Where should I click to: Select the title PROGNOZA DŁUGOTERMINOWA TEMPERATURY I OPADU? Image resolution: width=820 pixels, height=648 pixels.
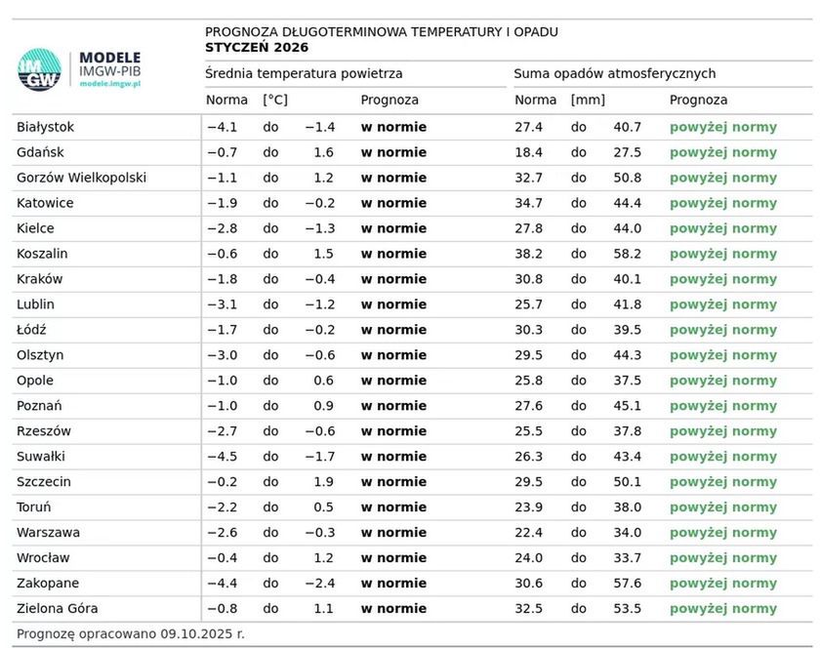[x=382, y=32]
